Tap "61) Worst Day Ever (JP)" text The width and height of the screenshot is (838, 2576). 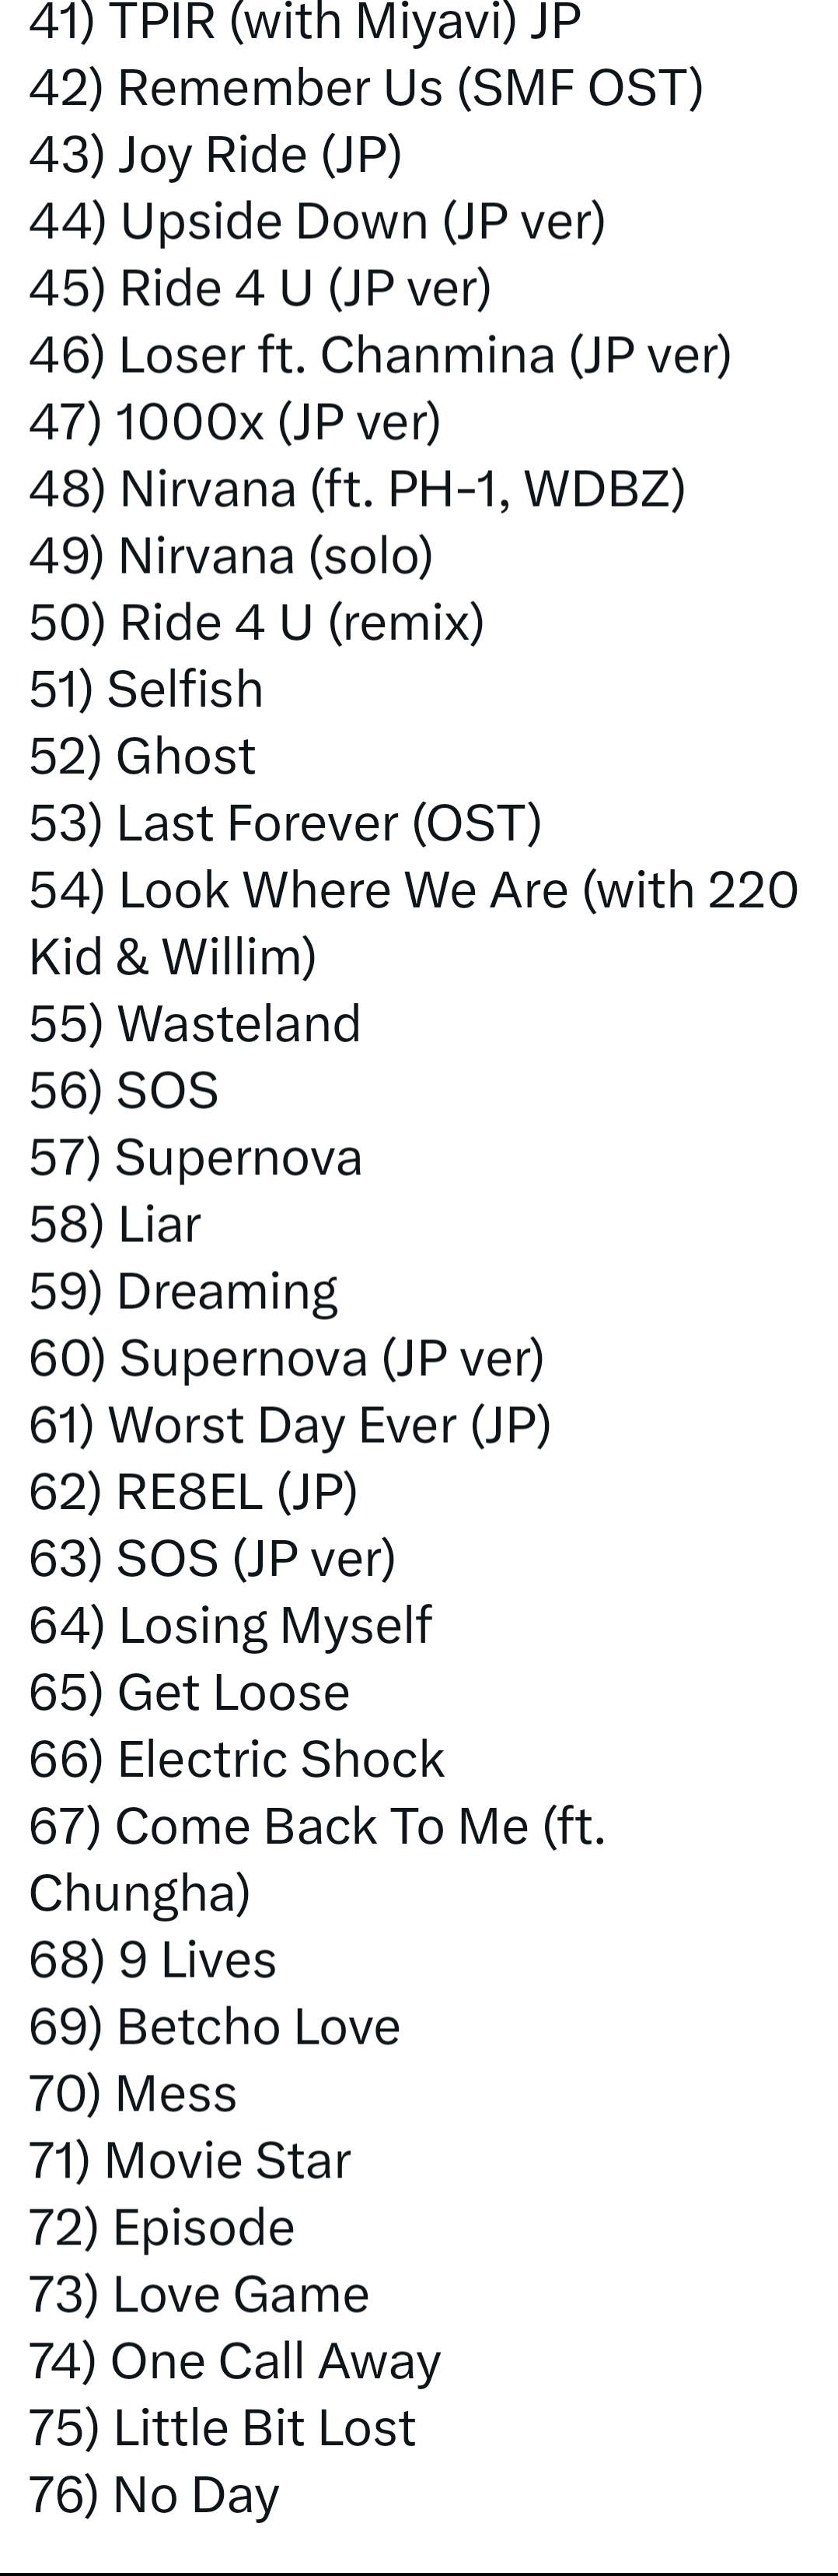coord(290,1425)
